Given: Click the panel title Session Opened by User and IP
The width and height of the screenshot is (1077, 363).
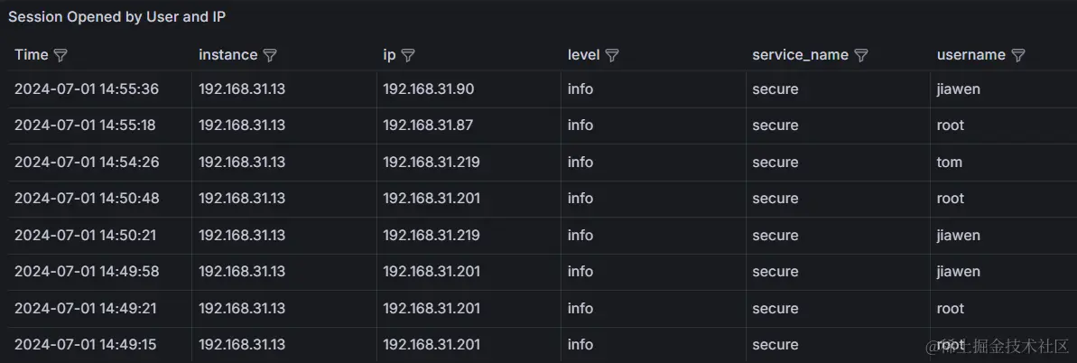Looking at the screenshot, I should click(x=116, y=16).
